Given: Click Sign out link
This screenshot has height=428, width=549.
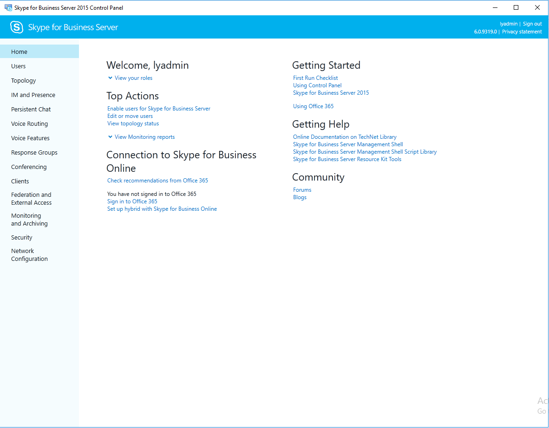Looking at the screenshot, I should [x=532, y=24].
